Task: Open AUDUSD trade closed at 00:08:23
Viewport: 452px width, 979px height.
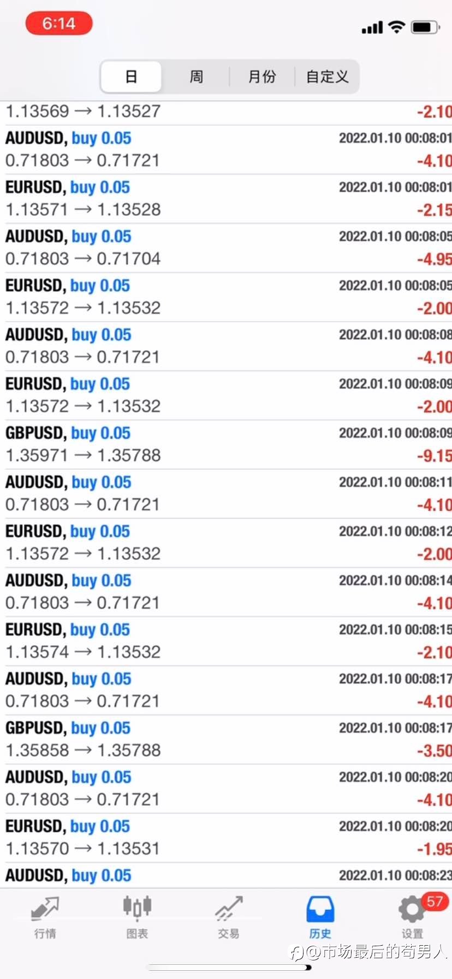Action: [226, 876]
